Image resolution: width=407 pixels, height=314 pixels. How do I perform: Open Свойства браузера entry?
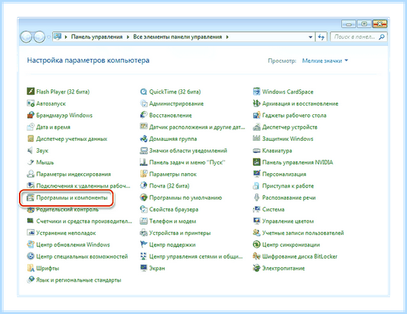point(174,209)
